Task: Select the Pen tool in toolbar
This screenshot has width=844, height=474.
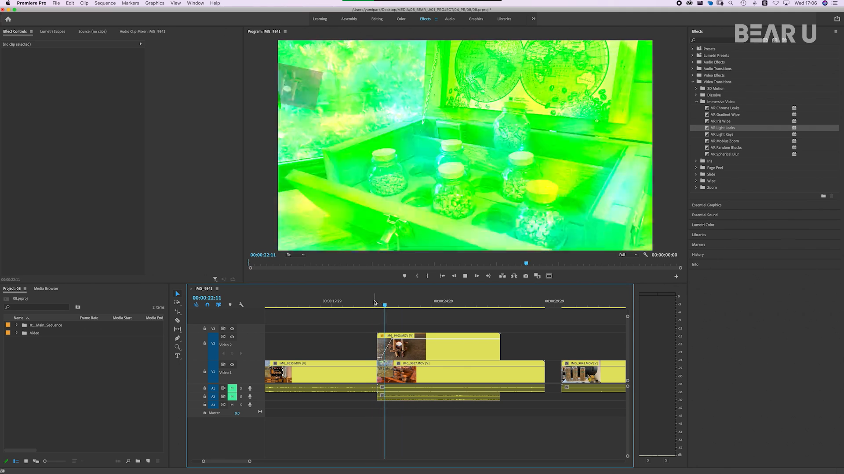Action: coord(178,338)
